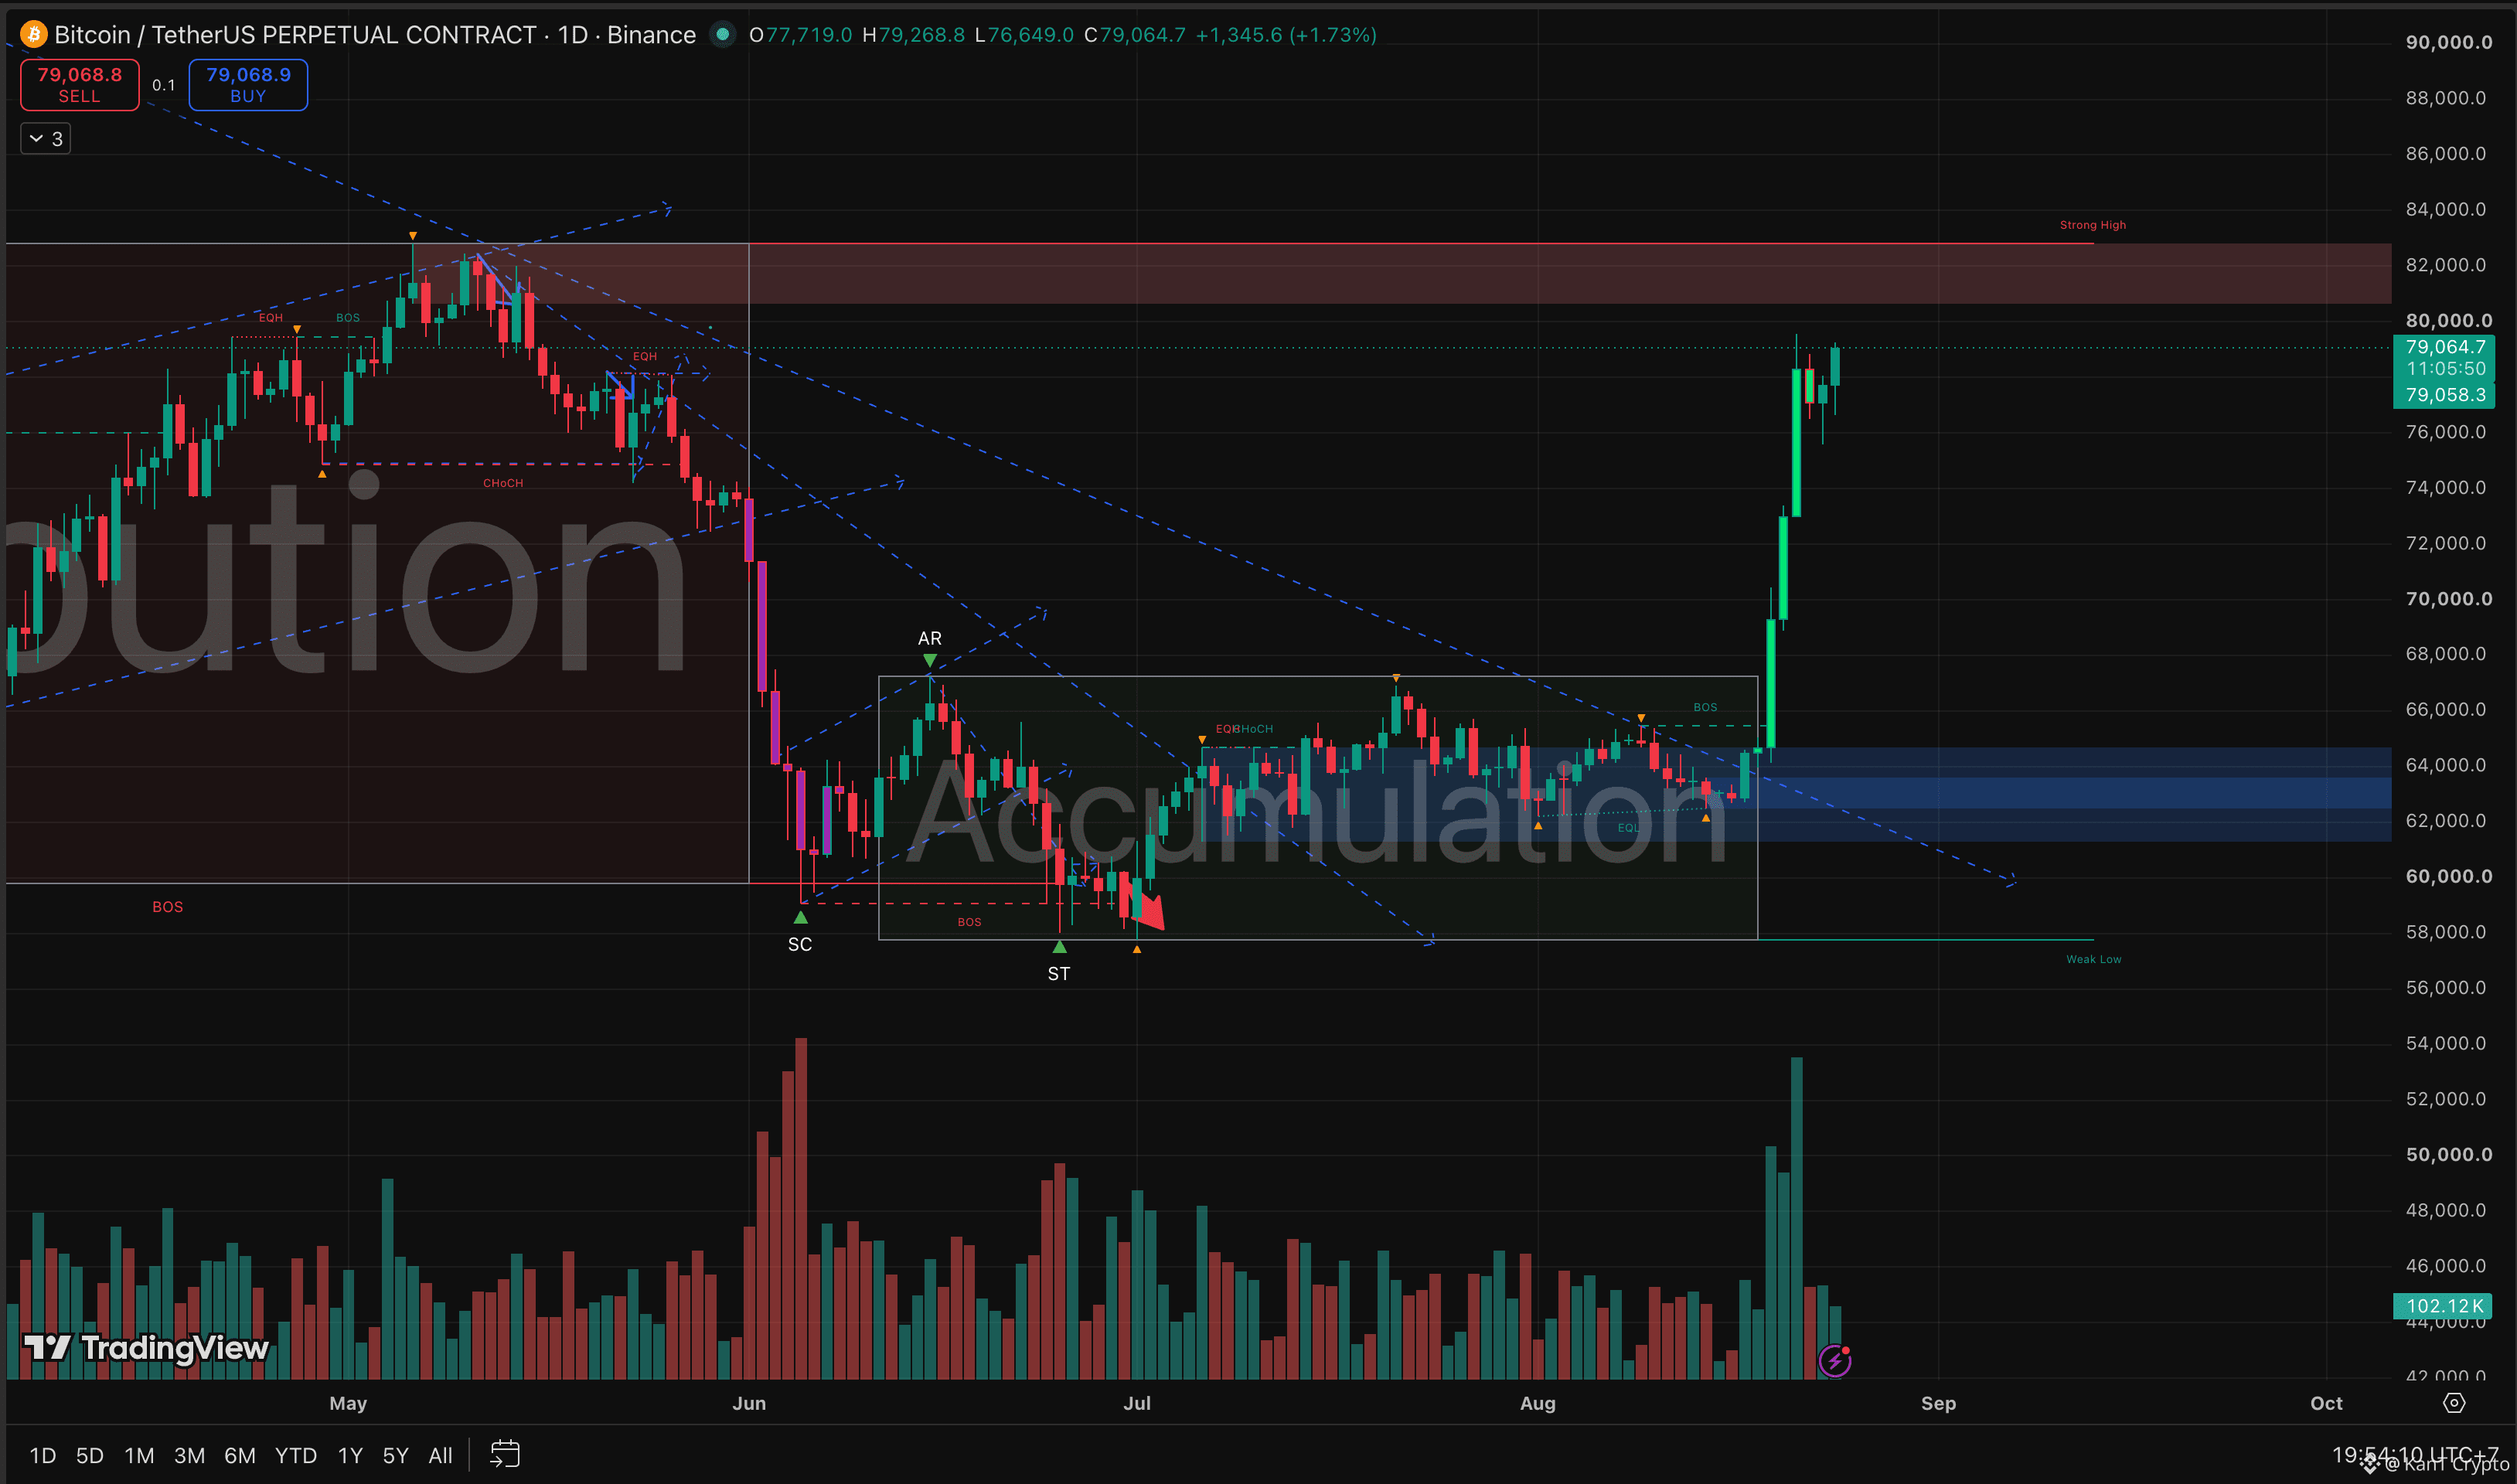Select the 5D time range
The height and width of the screenshot is (1484, 2517).
[90, 1455]
